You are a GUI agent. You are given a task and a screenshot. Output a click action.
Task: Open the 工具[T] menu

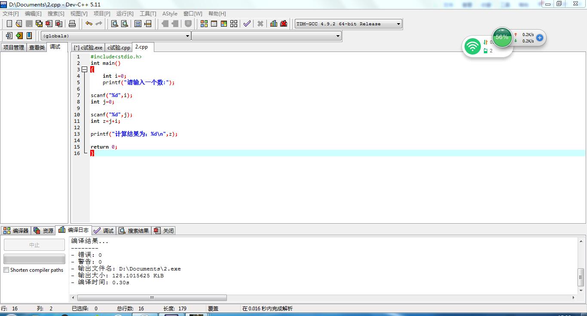coord(148,14)
